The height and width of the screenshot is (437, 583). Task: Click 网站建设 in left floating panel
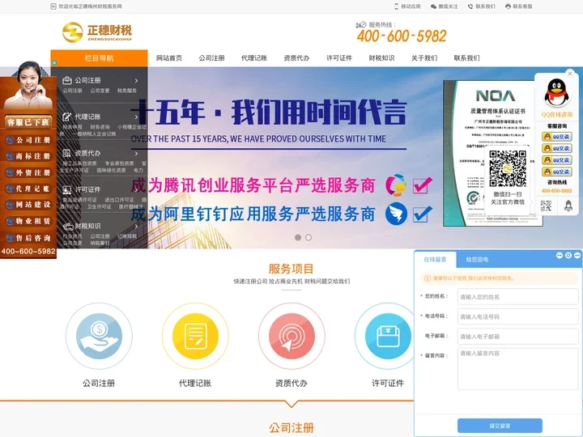[28, 205]
